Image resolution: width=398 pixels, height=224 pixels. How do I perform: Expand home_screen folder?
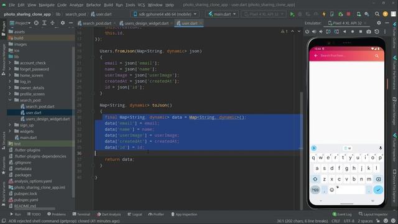coord(10,75)
